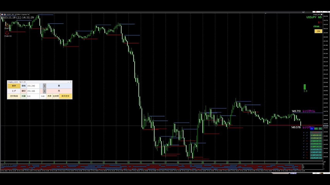Click the take-profit field showing 8.6

pos(33,96)
